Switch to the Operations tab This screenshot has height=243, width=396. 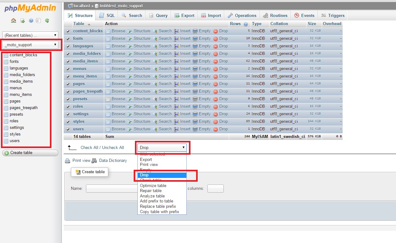(242, 15)
